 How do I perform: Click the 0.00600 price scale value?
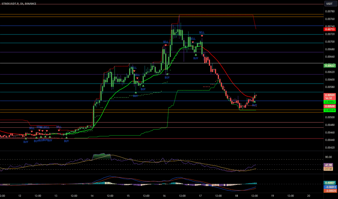click(330, 80)
